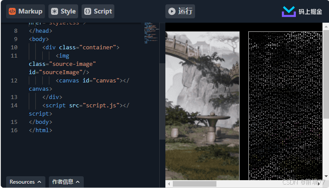
Task: Click the preview vertical scrollbar thumb
Action: (x=326, y=74)
